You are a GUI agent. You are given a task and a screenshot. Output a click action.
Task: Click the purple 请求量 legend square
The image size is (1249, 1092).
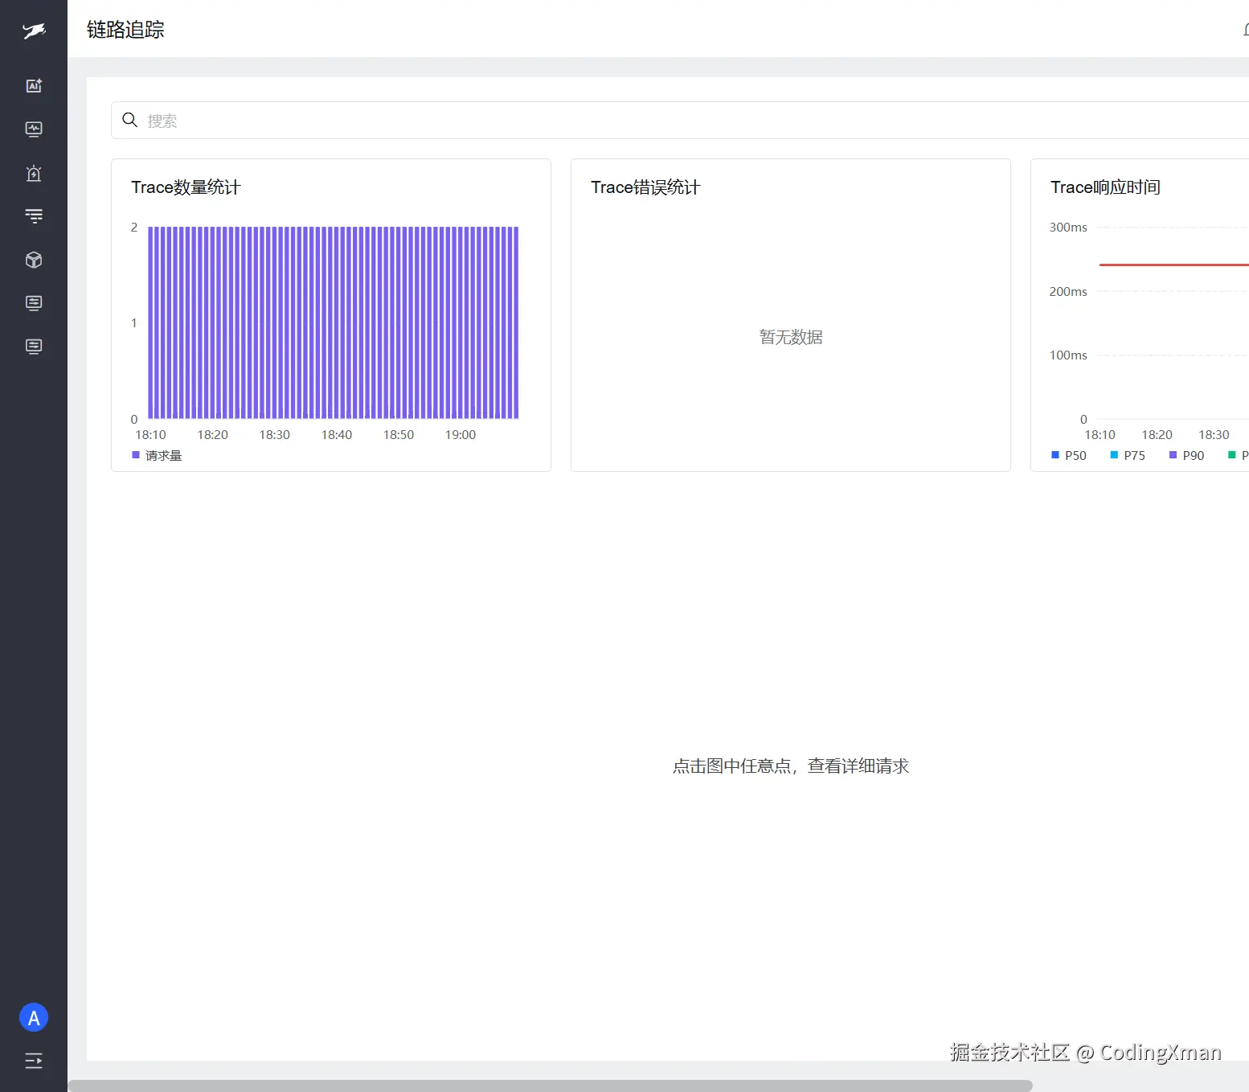pos(136,455)
